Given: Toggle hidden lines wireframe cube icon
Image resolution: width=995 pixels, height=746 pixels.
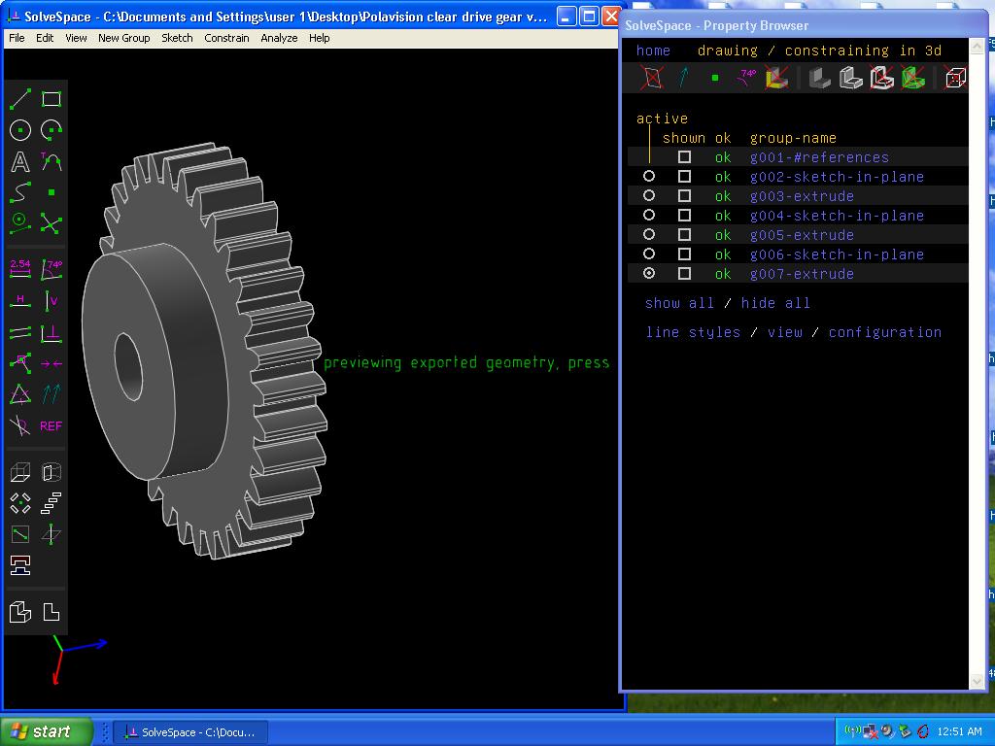Looking at the screenshot, I should click(955, 78).
